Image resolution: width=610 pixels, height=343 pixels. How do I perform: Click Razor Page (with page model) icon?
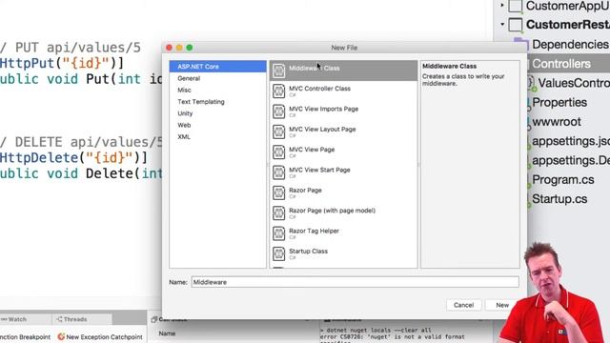click(x=278, y=213)
